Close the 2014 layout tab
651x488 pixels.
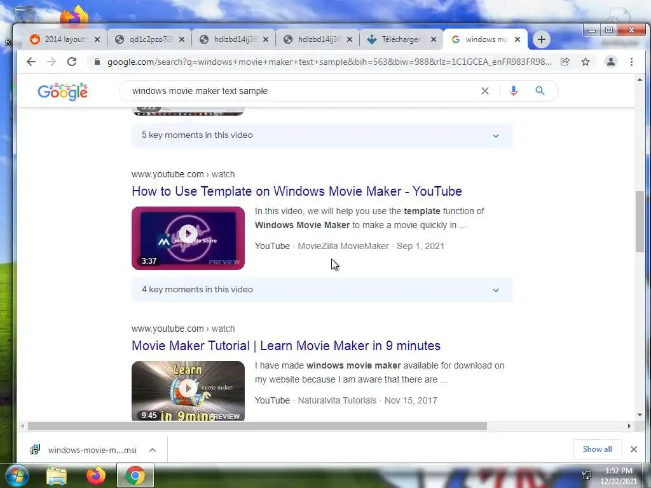coord(97,39)
